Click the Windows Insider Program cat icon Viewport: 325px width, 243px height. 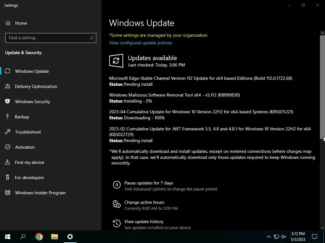(x=8, y=193)
